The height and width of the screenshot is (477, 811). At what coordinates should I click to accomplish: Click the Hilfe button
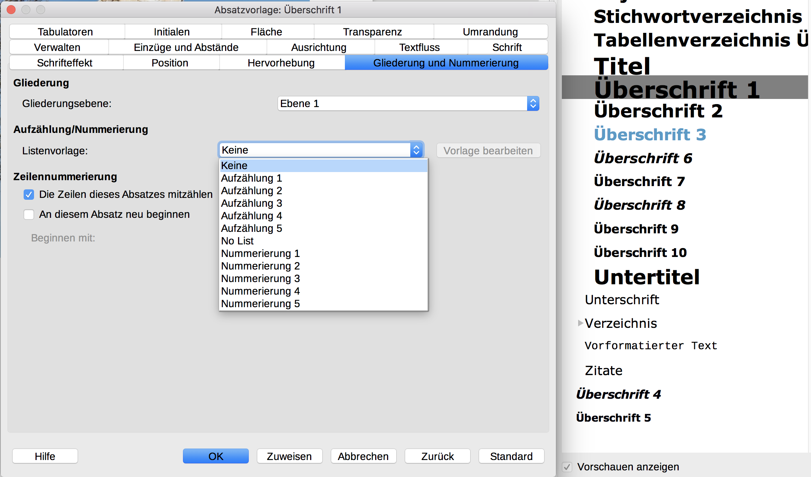click(45, 456)
